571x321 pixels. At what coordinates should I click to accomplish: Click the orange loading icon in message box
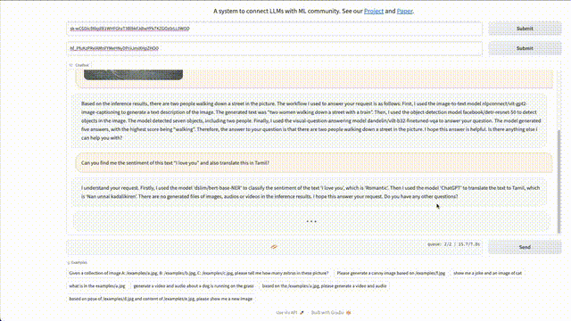(274, 247)
